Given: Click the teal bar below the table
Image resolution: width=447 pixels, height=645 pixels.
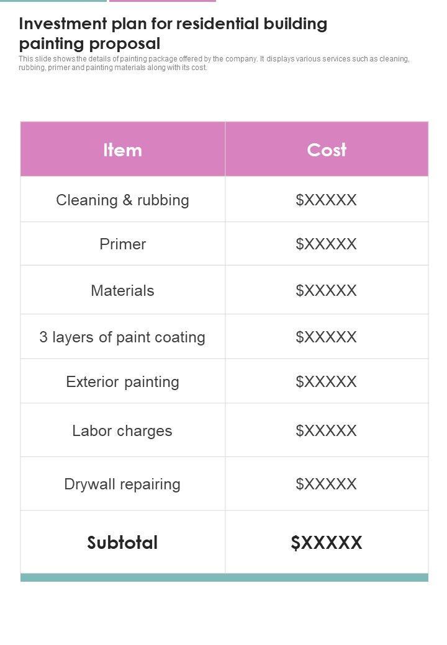Looking at the screenshot, I should coord(224,577).
